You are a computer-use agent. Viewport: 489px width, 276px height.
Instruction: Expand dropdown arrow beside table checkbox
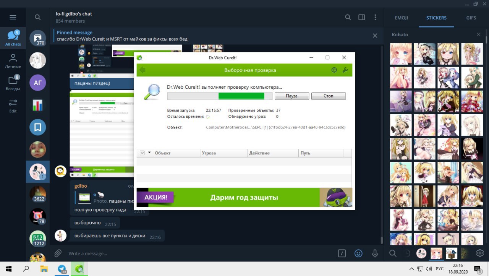[149, 153]
